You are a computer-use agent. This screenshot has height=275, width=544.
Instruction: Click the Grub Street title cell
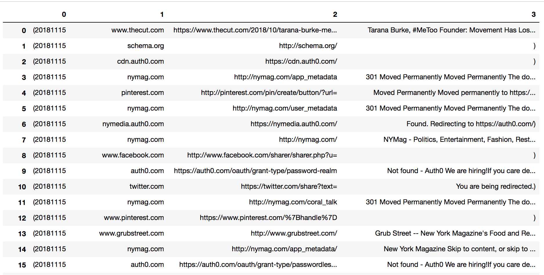455,233
